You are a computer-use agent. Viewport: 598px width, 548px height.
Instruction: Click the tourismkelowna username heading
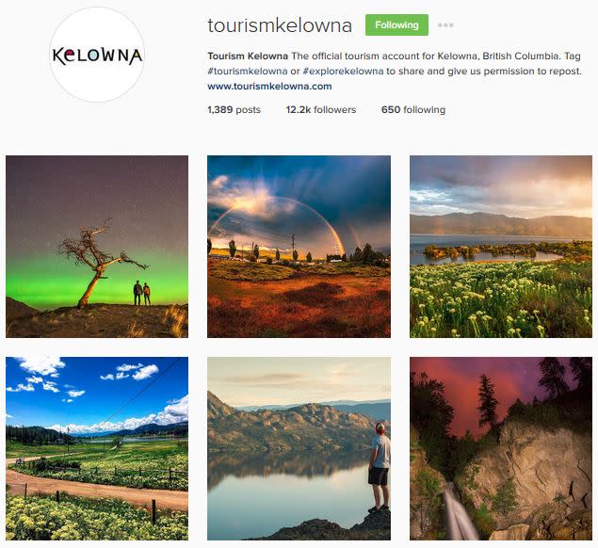coord(280,25)
